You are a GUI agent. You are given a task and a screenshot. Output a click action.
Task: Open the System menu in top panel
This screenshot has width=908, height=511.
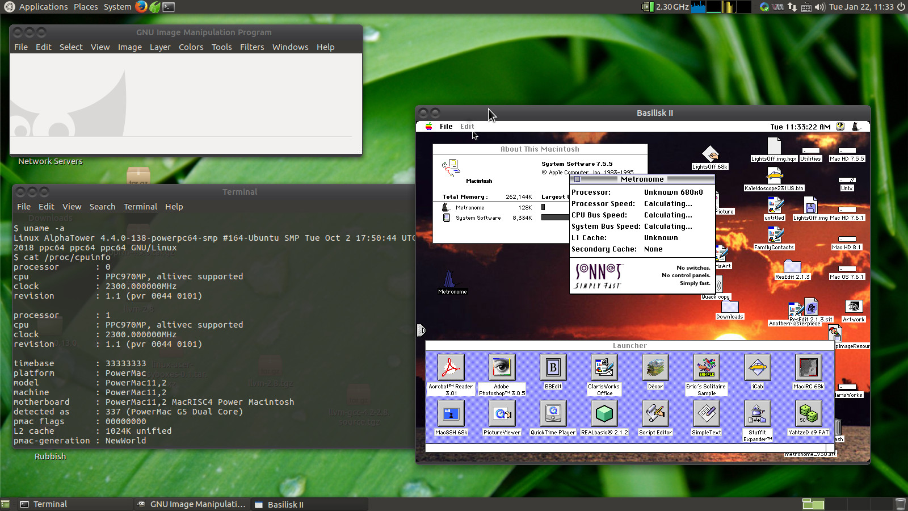tap(117, 7)
